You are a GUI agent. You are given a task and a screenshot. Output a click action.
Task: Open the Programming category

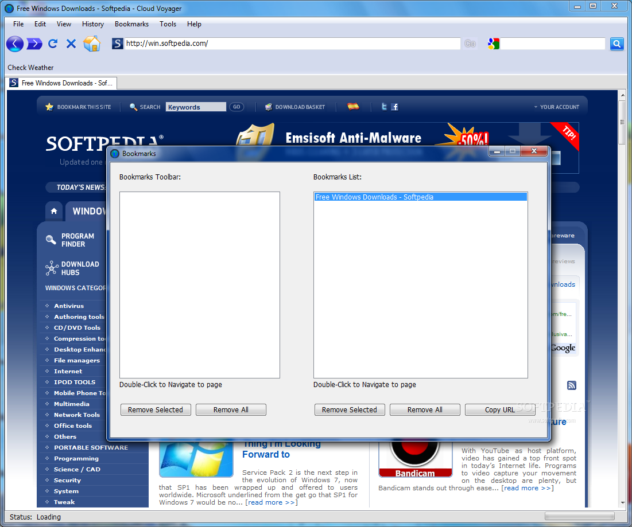[76, 458]
